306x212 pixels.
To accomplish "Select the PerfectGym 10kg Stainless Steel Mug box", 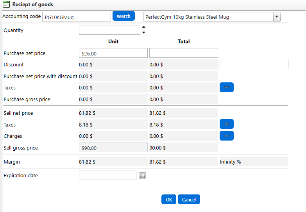I will pos(208,17).
